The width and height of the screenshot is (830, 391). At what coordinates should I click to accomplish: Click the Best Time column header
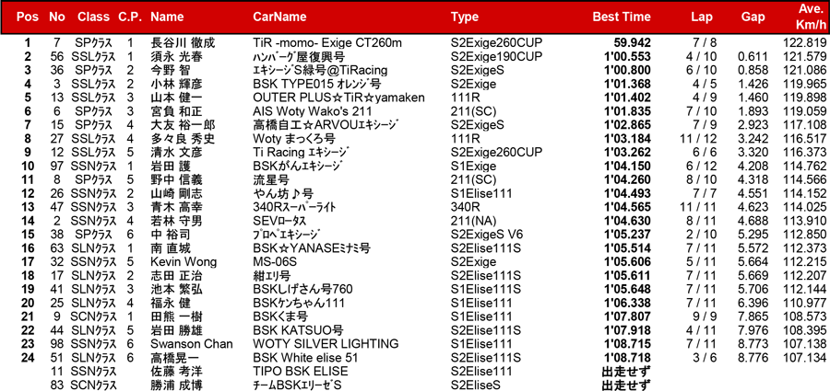coord(622,17)
